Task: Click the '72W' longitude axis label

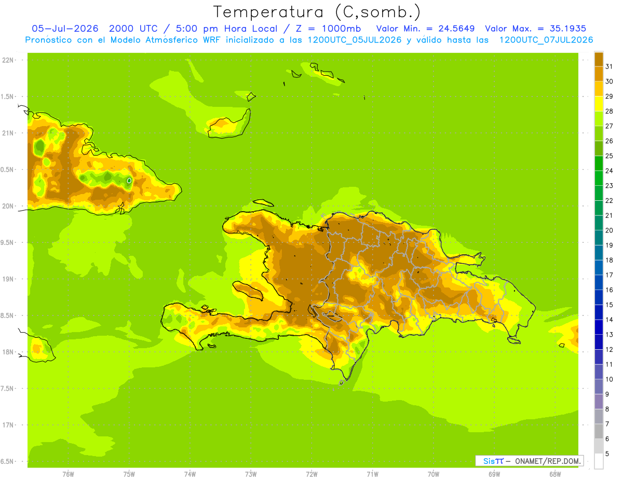Action: (311, 474)
